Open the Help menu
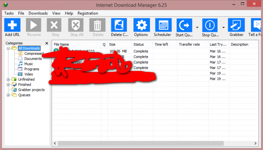The width and height of the screenshot is (263, 150). coord(69,13)
